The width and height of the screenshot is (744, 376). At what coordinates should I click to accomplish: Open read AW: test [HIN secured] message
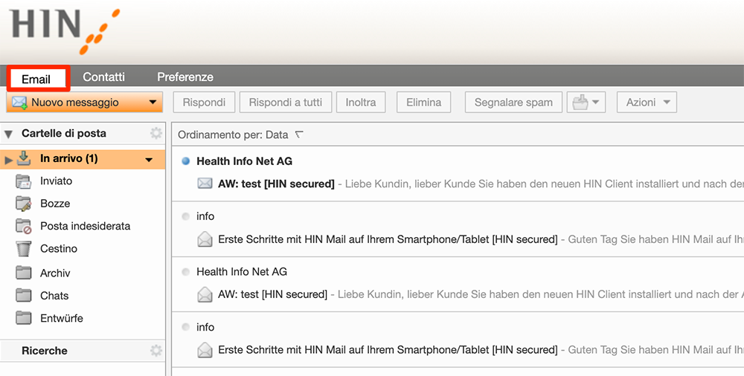272,294
